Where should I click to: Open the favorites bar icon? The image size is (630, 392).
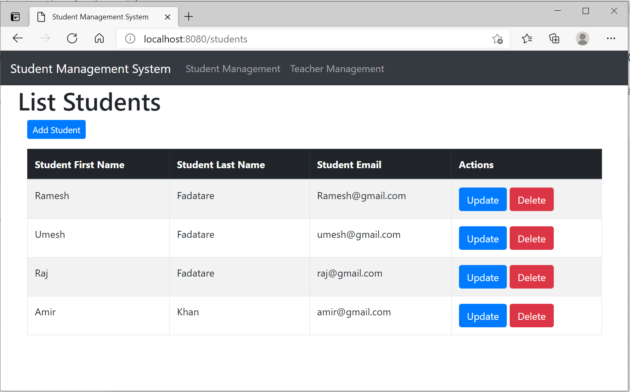point(527,38)
